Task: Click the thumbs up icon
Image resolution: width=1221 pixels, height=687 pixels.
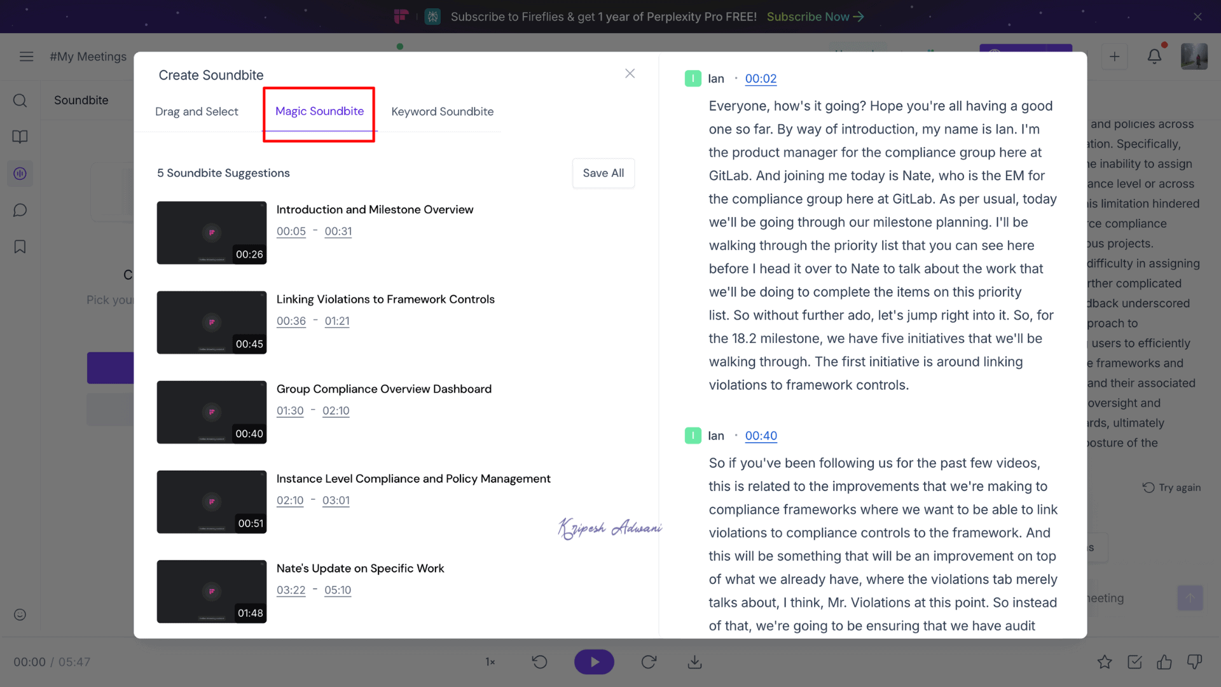Action: click(x=1164, y=662)
